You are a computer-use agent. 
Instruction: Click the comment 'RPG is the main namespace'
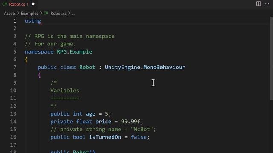click(x=75, y=36)
